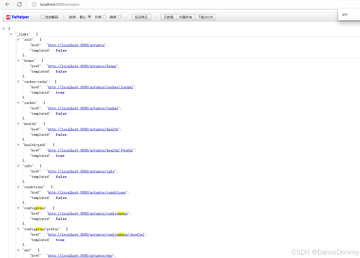Select the 降序 sort radio button
Image resolution: width=360 pixels, height=258 pixels.
(x=120, y=17)
